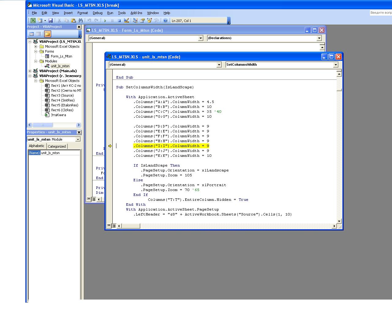Click down arrow of unit_ls_mtsn vertical scrollbar

339,221
